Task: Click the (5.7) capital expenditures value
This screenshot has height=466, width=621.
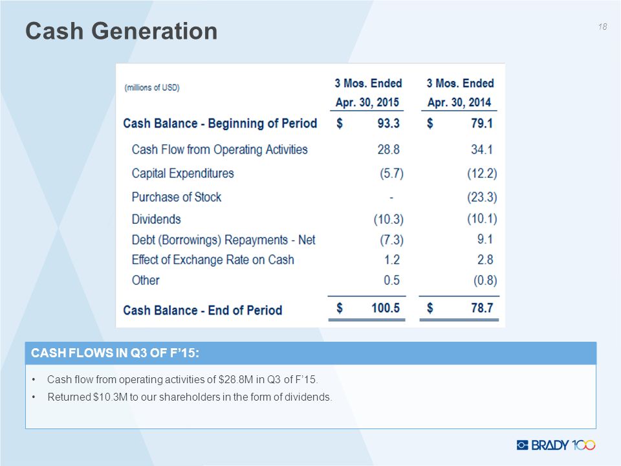Action: coord(391,173)
